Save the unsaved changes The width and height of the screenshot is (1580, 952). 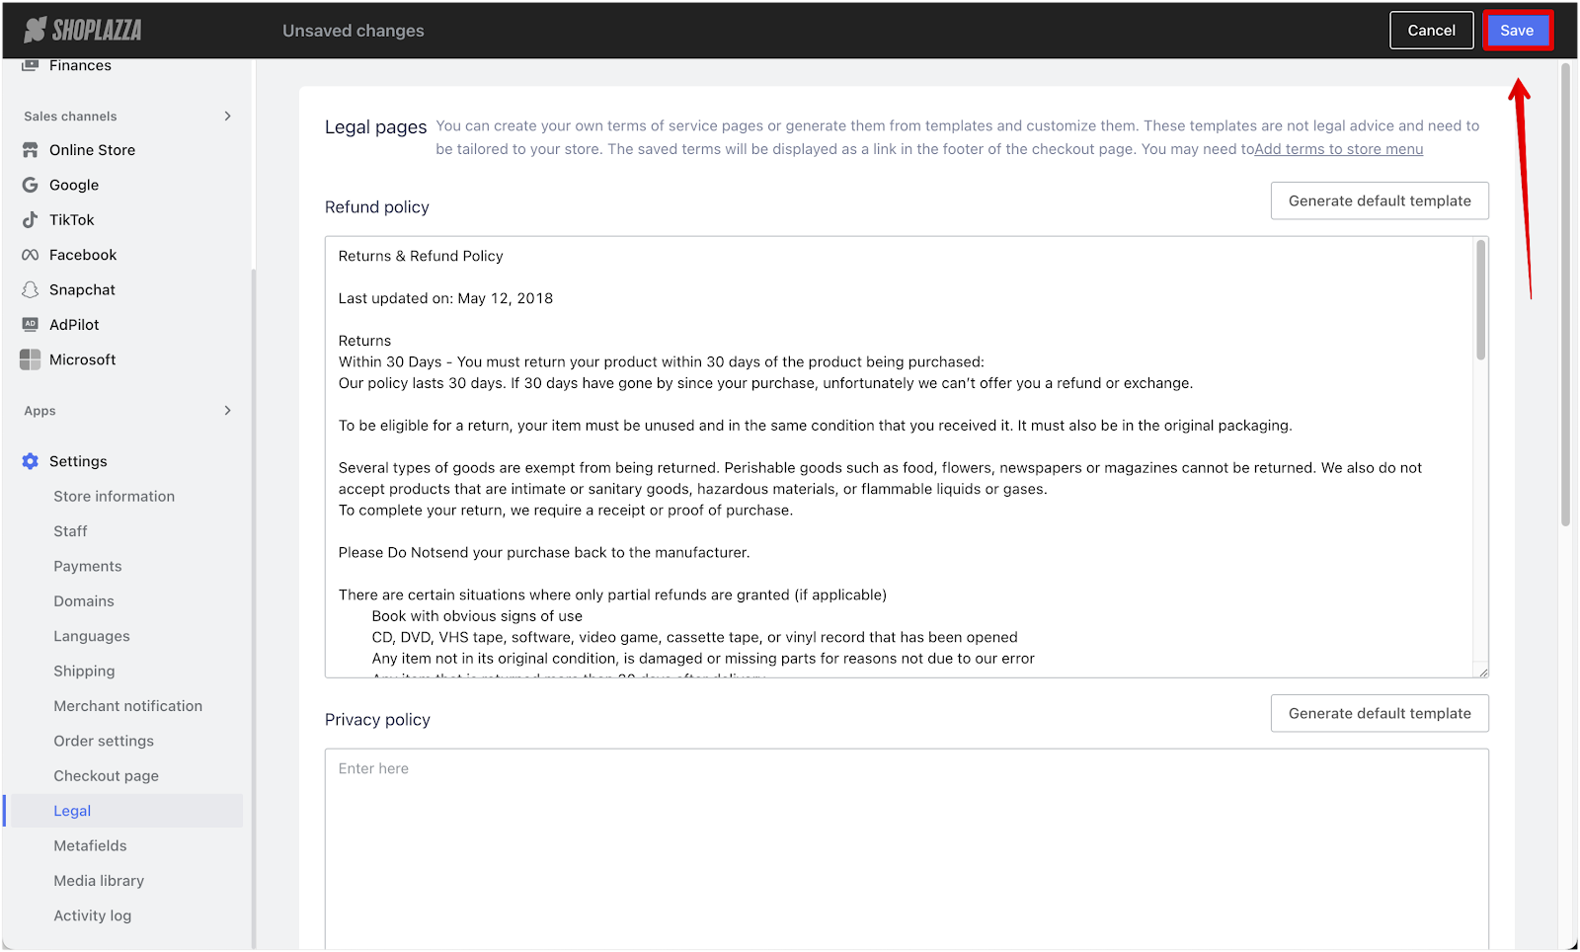click(1517, 31)
